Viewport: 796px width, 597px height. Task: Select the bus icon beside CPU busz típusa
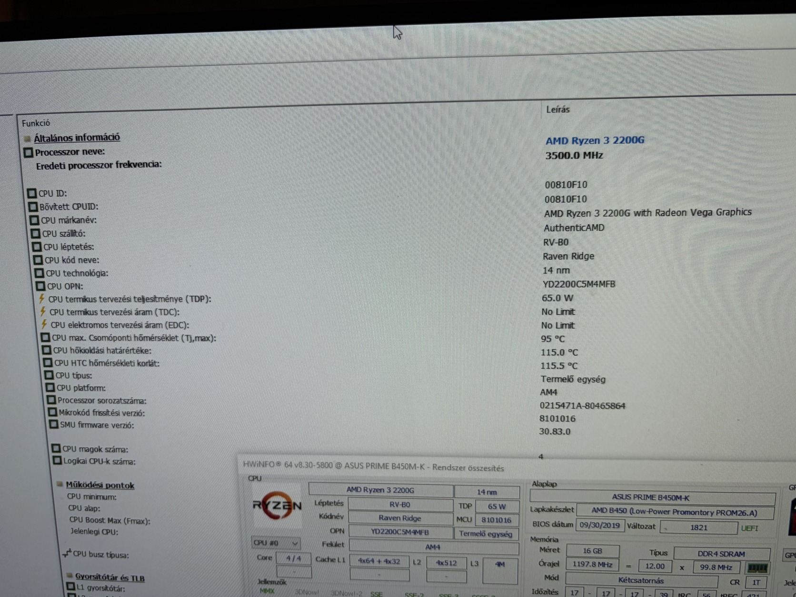67,554
